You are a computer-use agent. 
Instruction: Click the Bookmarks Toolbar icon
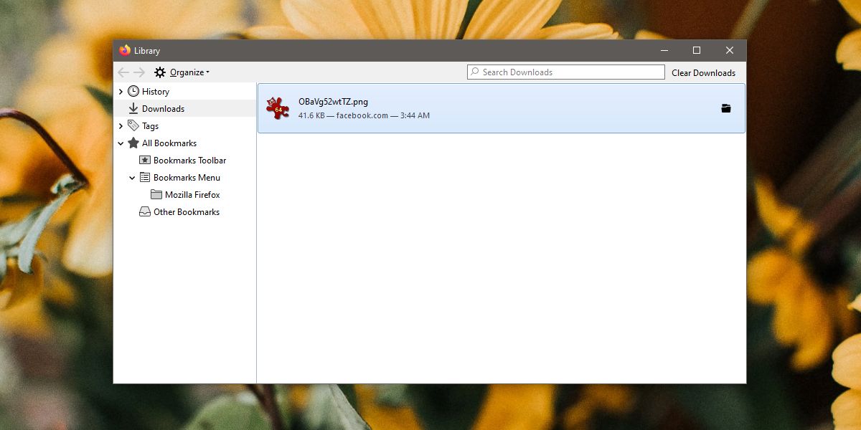tap(145, 161)
